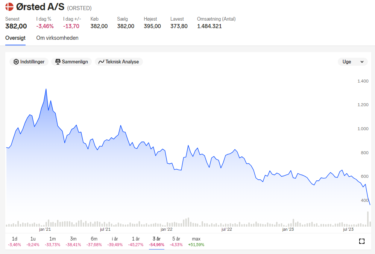Click the 800 price axis label

coord(365,153)
